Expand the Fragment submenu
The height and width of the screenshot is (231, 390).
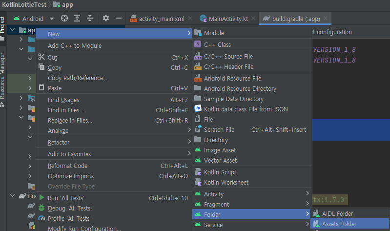click(x=252, y=204)
